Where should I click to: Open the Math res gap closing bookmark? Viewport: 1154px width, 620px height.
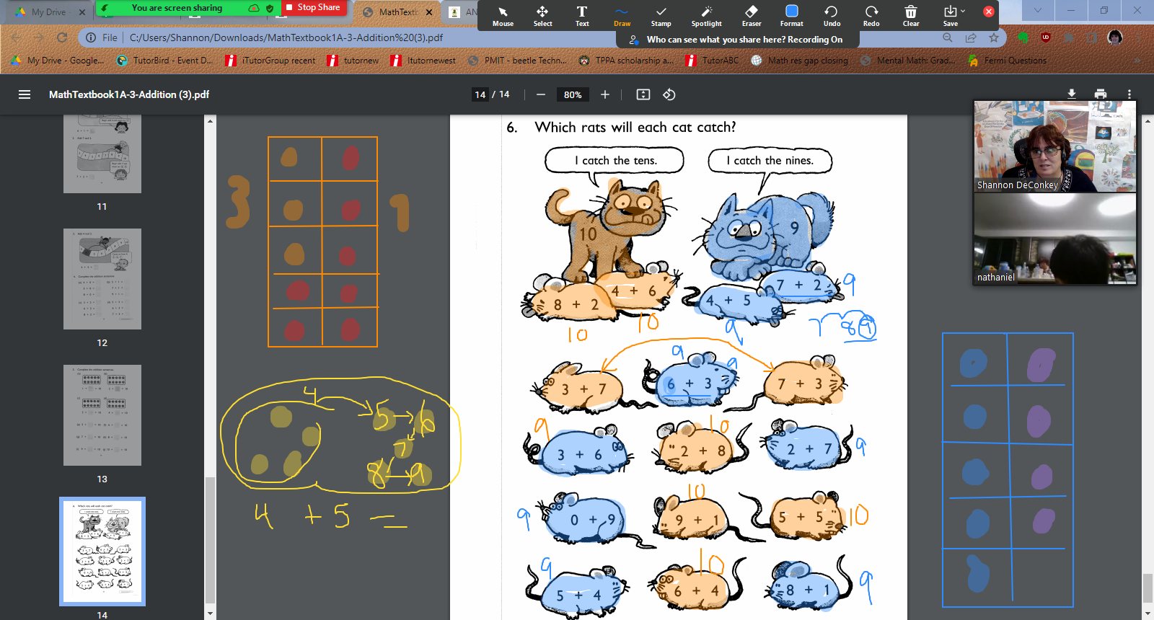point(799,61)
